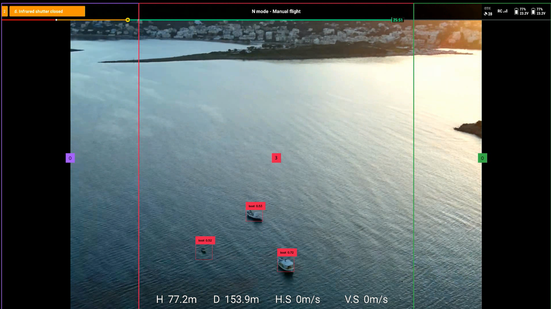The image size is (551, 309).
Task: Click the 25:51 remaining flight time label
Action: pos(397,20)
